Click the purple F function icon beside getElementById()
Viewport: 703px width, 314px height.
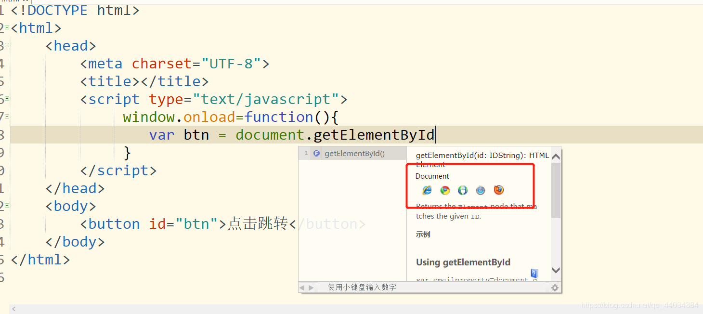[x=316, y=153]
